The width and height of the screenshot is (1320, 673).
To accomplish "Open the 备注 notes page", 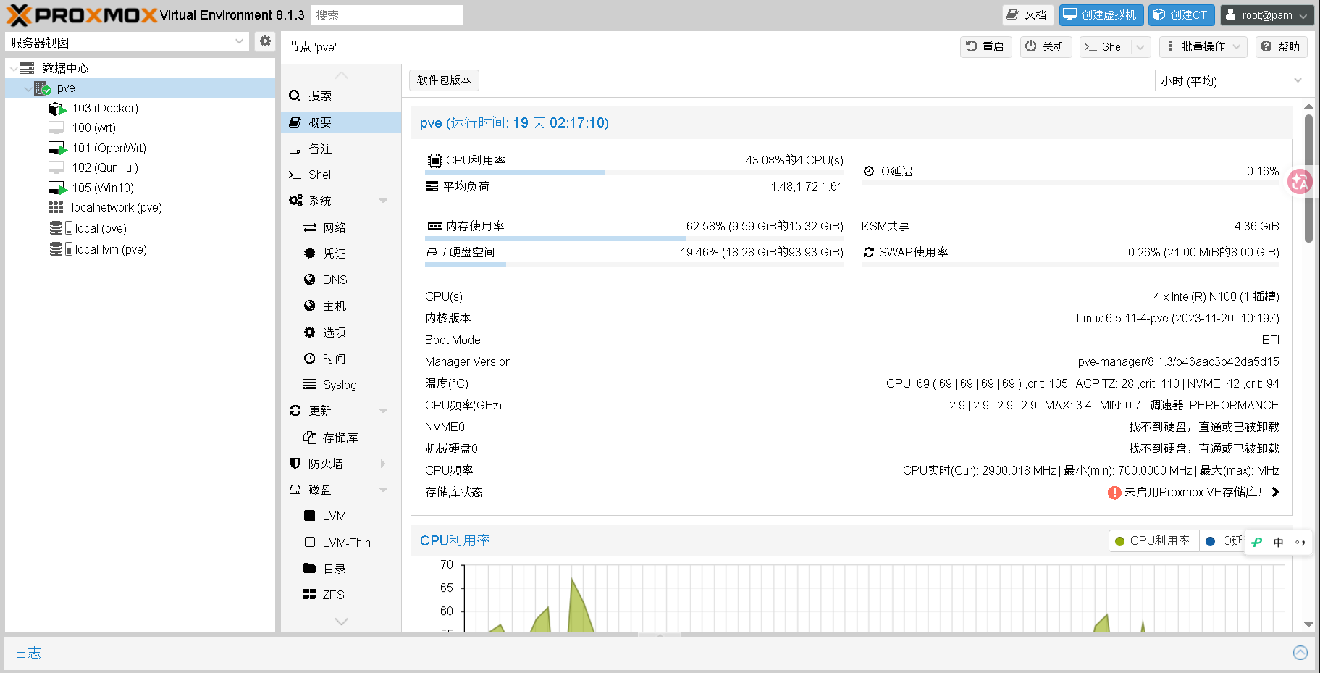I will tap(340, 149).
